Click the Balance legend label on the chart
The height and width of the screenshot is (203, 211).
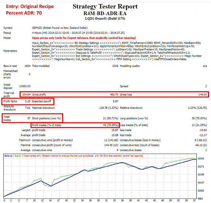8,156
